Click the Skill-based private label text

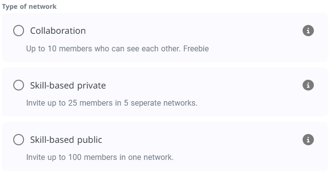68,86
